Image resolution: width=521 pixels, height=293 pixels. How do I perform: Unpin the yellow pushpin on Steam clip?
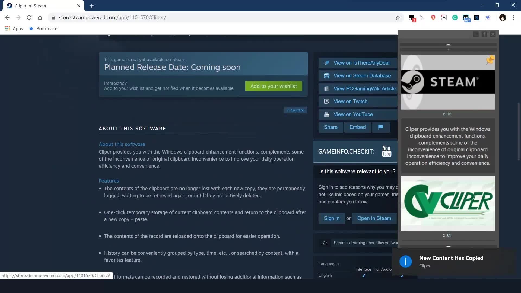tap(490, 59)
